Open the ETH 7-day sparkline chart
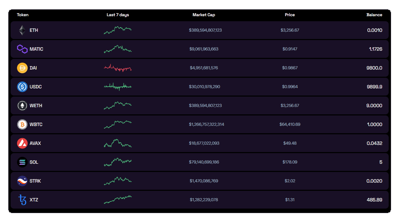This screenshot has width=398, height=220. 118,30
